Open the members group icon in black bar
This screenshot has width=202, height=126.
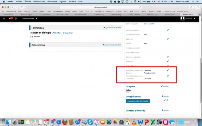point(16,19)
